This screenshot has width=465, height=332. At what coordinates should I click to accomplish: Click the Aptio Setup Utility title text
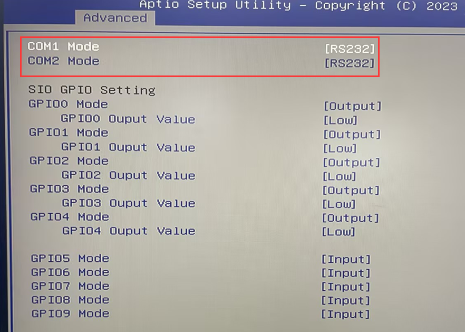[215, 5]
